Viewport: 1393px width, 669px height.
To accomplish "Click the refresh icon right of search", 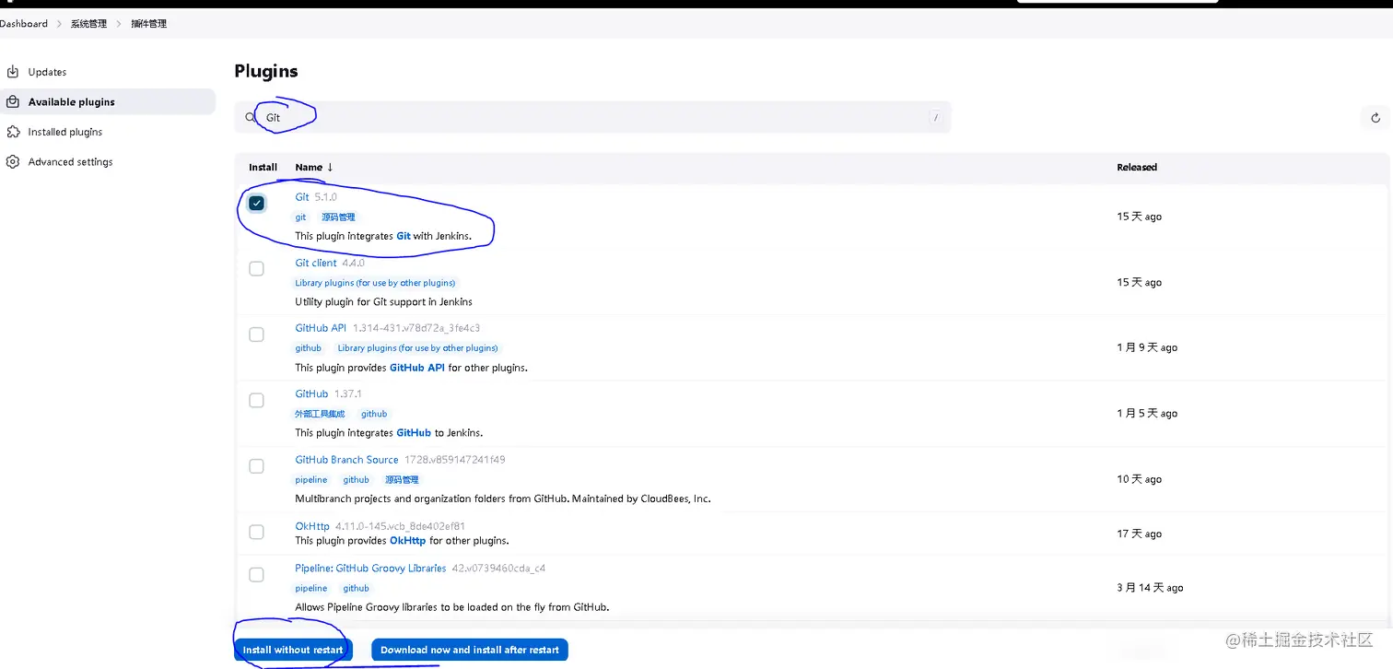I will (1375, 118).
